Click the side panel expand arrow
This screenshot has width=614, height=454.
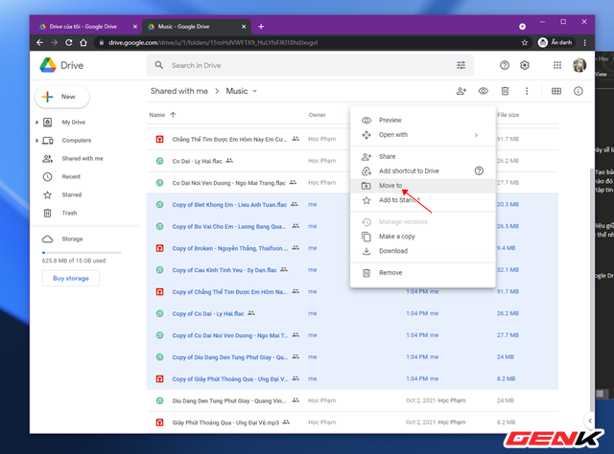point(590,420)
